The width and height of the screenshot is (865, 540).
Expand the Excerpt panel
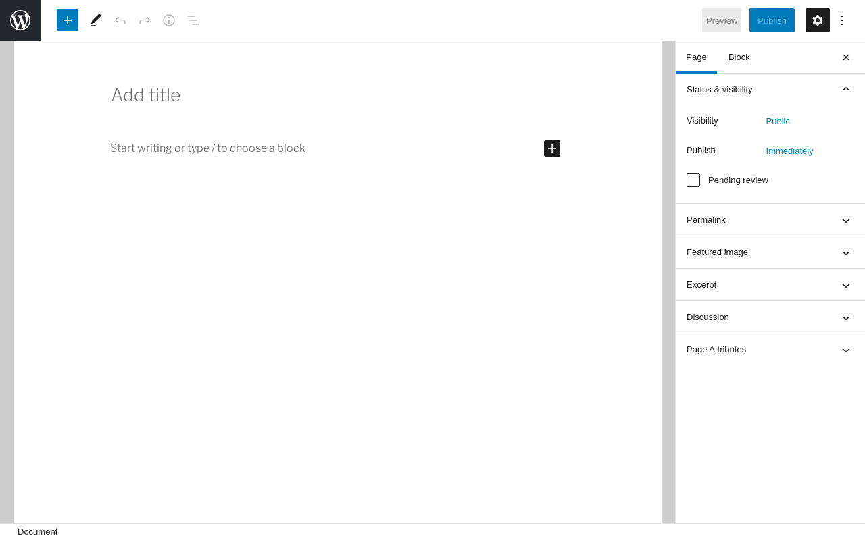tap(770, 285)
